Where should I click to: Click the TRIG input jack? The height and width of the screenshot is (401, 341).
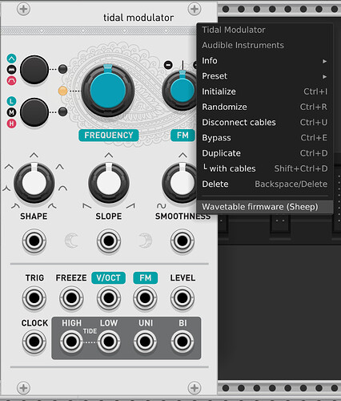click(x=34, y=298)
